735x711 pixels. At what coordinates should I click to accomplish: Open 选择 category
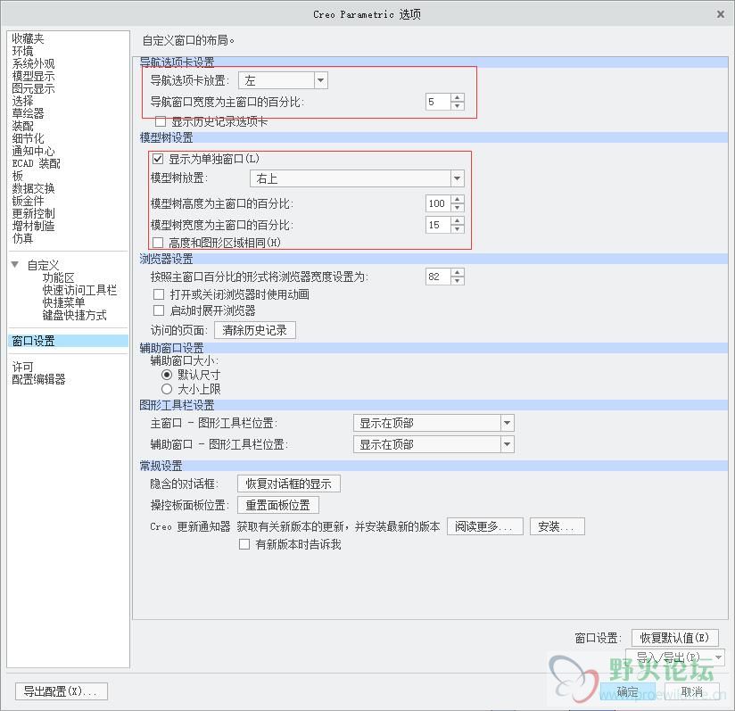(22, 101)
